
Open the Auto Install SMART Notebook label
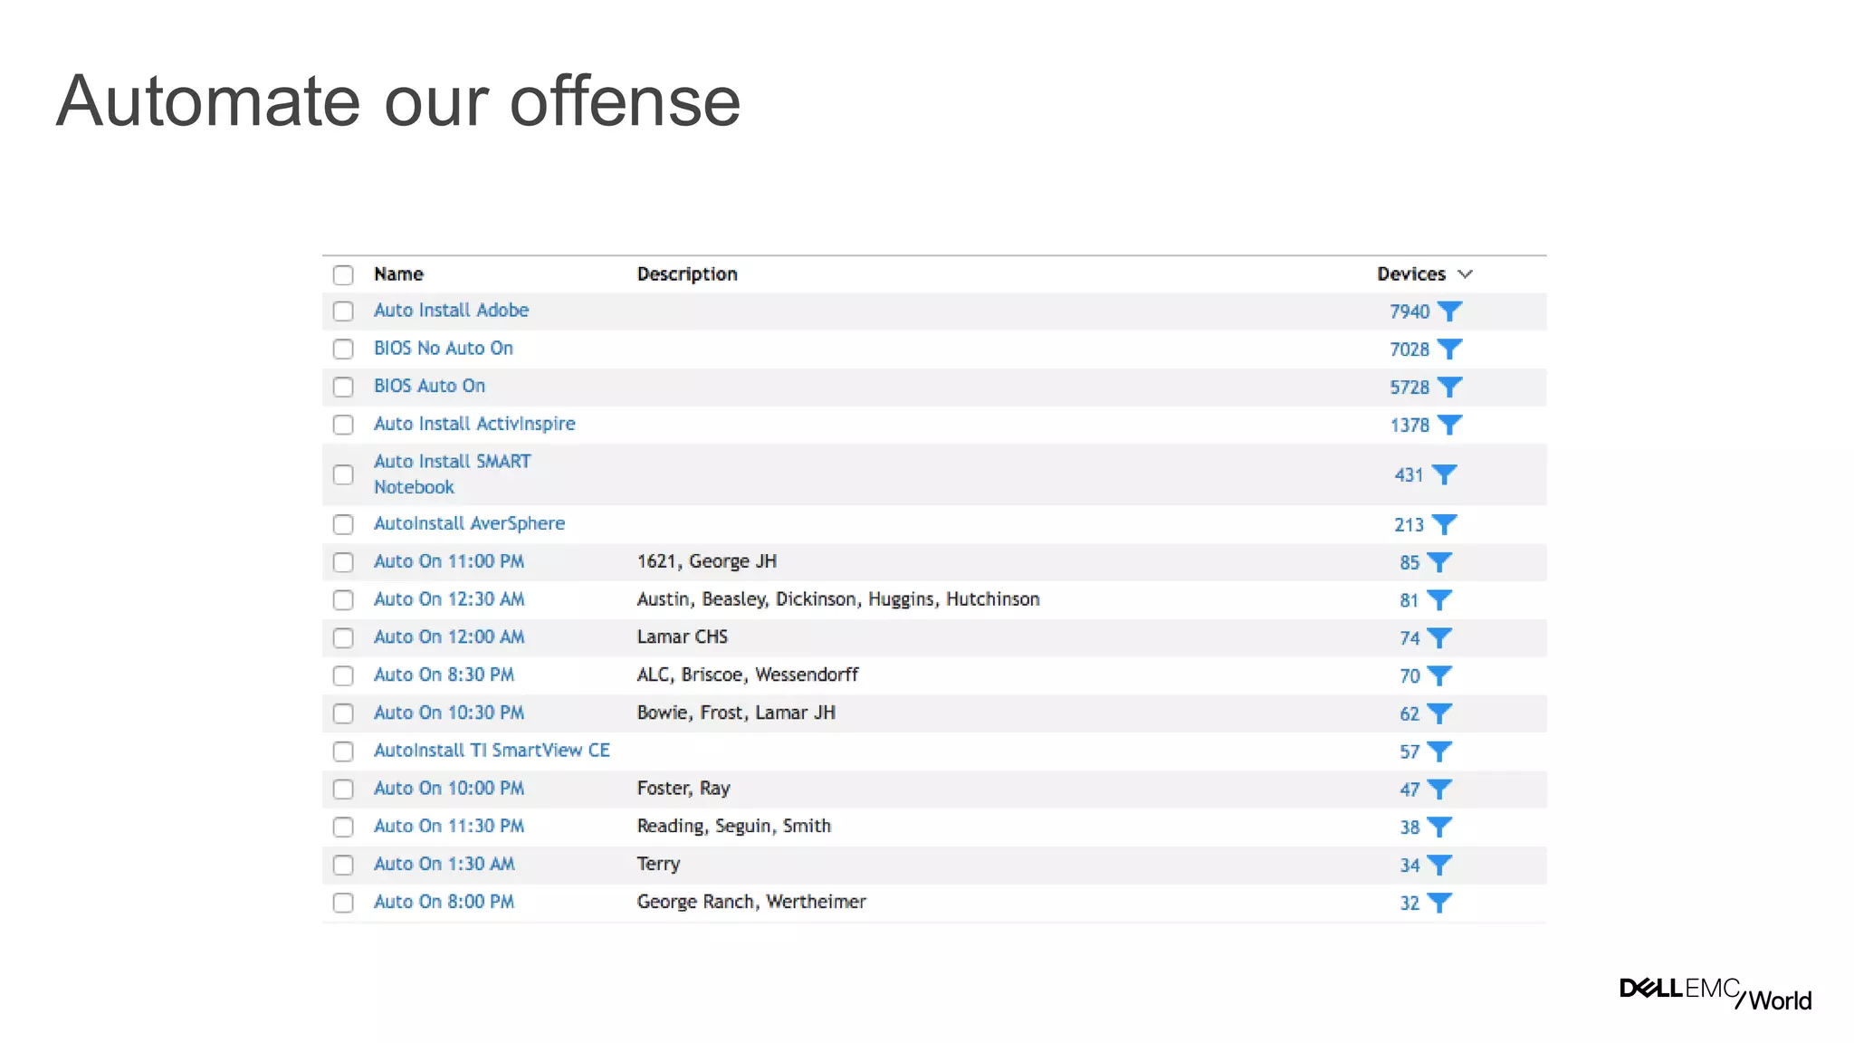click(453, 474)
